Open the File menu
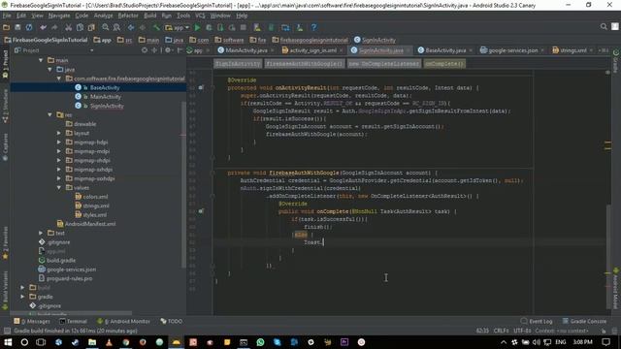 pyautogui.click(x=7, y=16)
